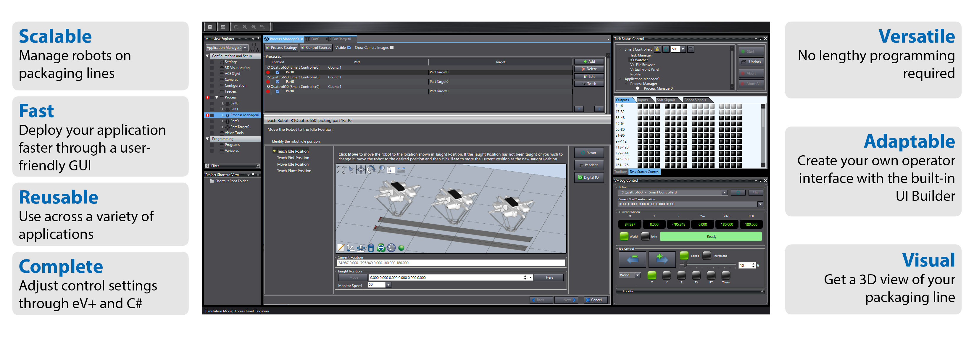Viewport: 974px width, 339px height.
Task: Click the blue cylinder icon in 3D view
Action: pyautogui.click(x=371, y=248)
